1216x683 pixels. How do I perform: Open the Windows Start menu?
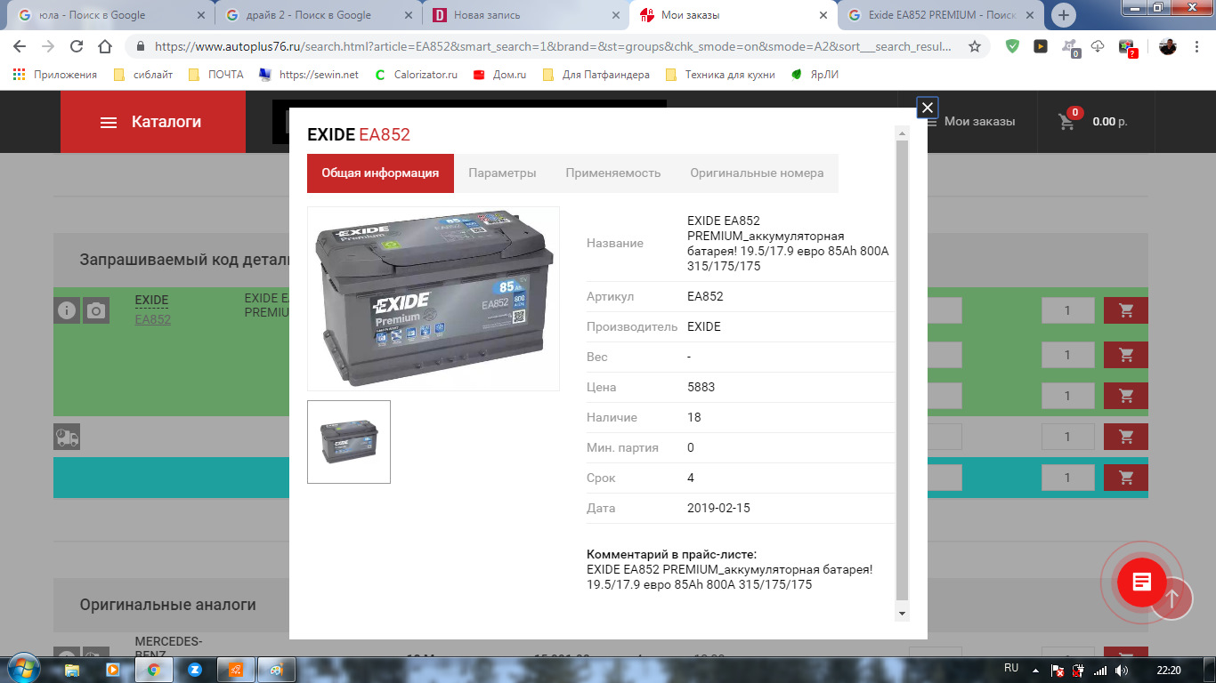(x=23, y=669)
